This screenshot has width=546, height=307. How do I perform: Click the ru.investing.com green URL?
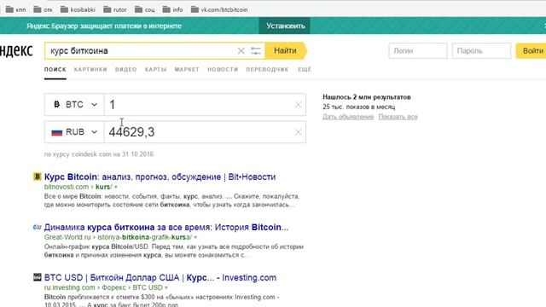69,288
